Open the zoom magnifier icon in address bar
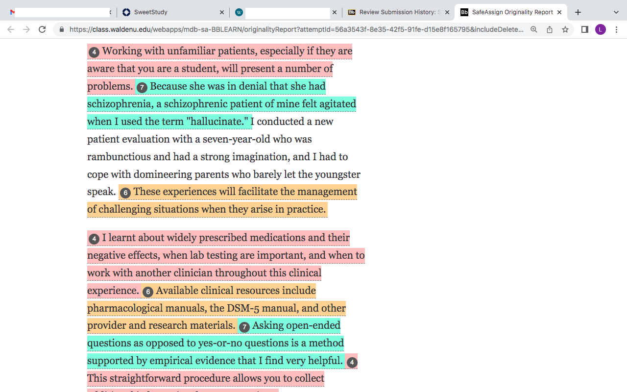This screenshot has height=392, width=627. [534, 29]
